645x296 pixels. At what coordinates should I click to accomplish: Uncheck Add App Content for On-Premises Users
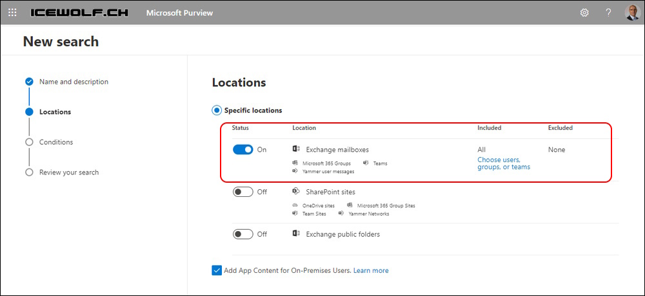217,270
